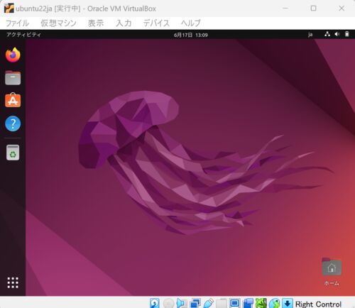
Task: Launch the Files manager from the dock
Action: click(x=13, y=78)
